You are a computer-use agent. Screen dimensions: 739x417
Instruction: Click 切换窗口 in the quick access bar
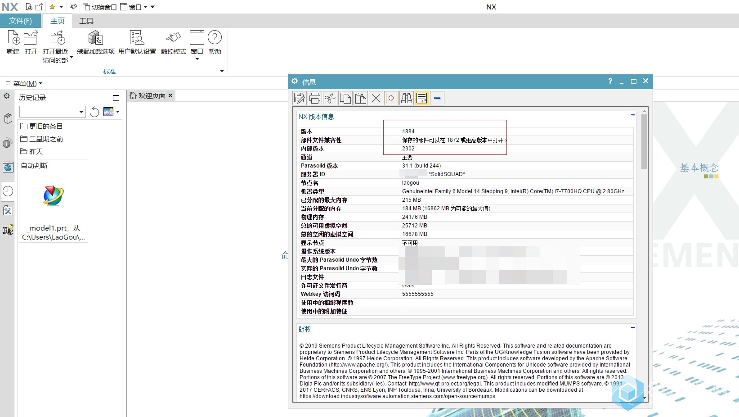pos(100,7)
